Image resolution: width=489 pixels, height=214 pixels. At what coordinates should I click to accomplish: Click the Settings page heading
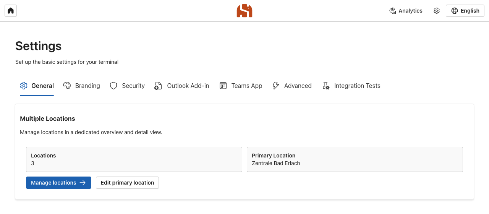[x=39, y=46]
